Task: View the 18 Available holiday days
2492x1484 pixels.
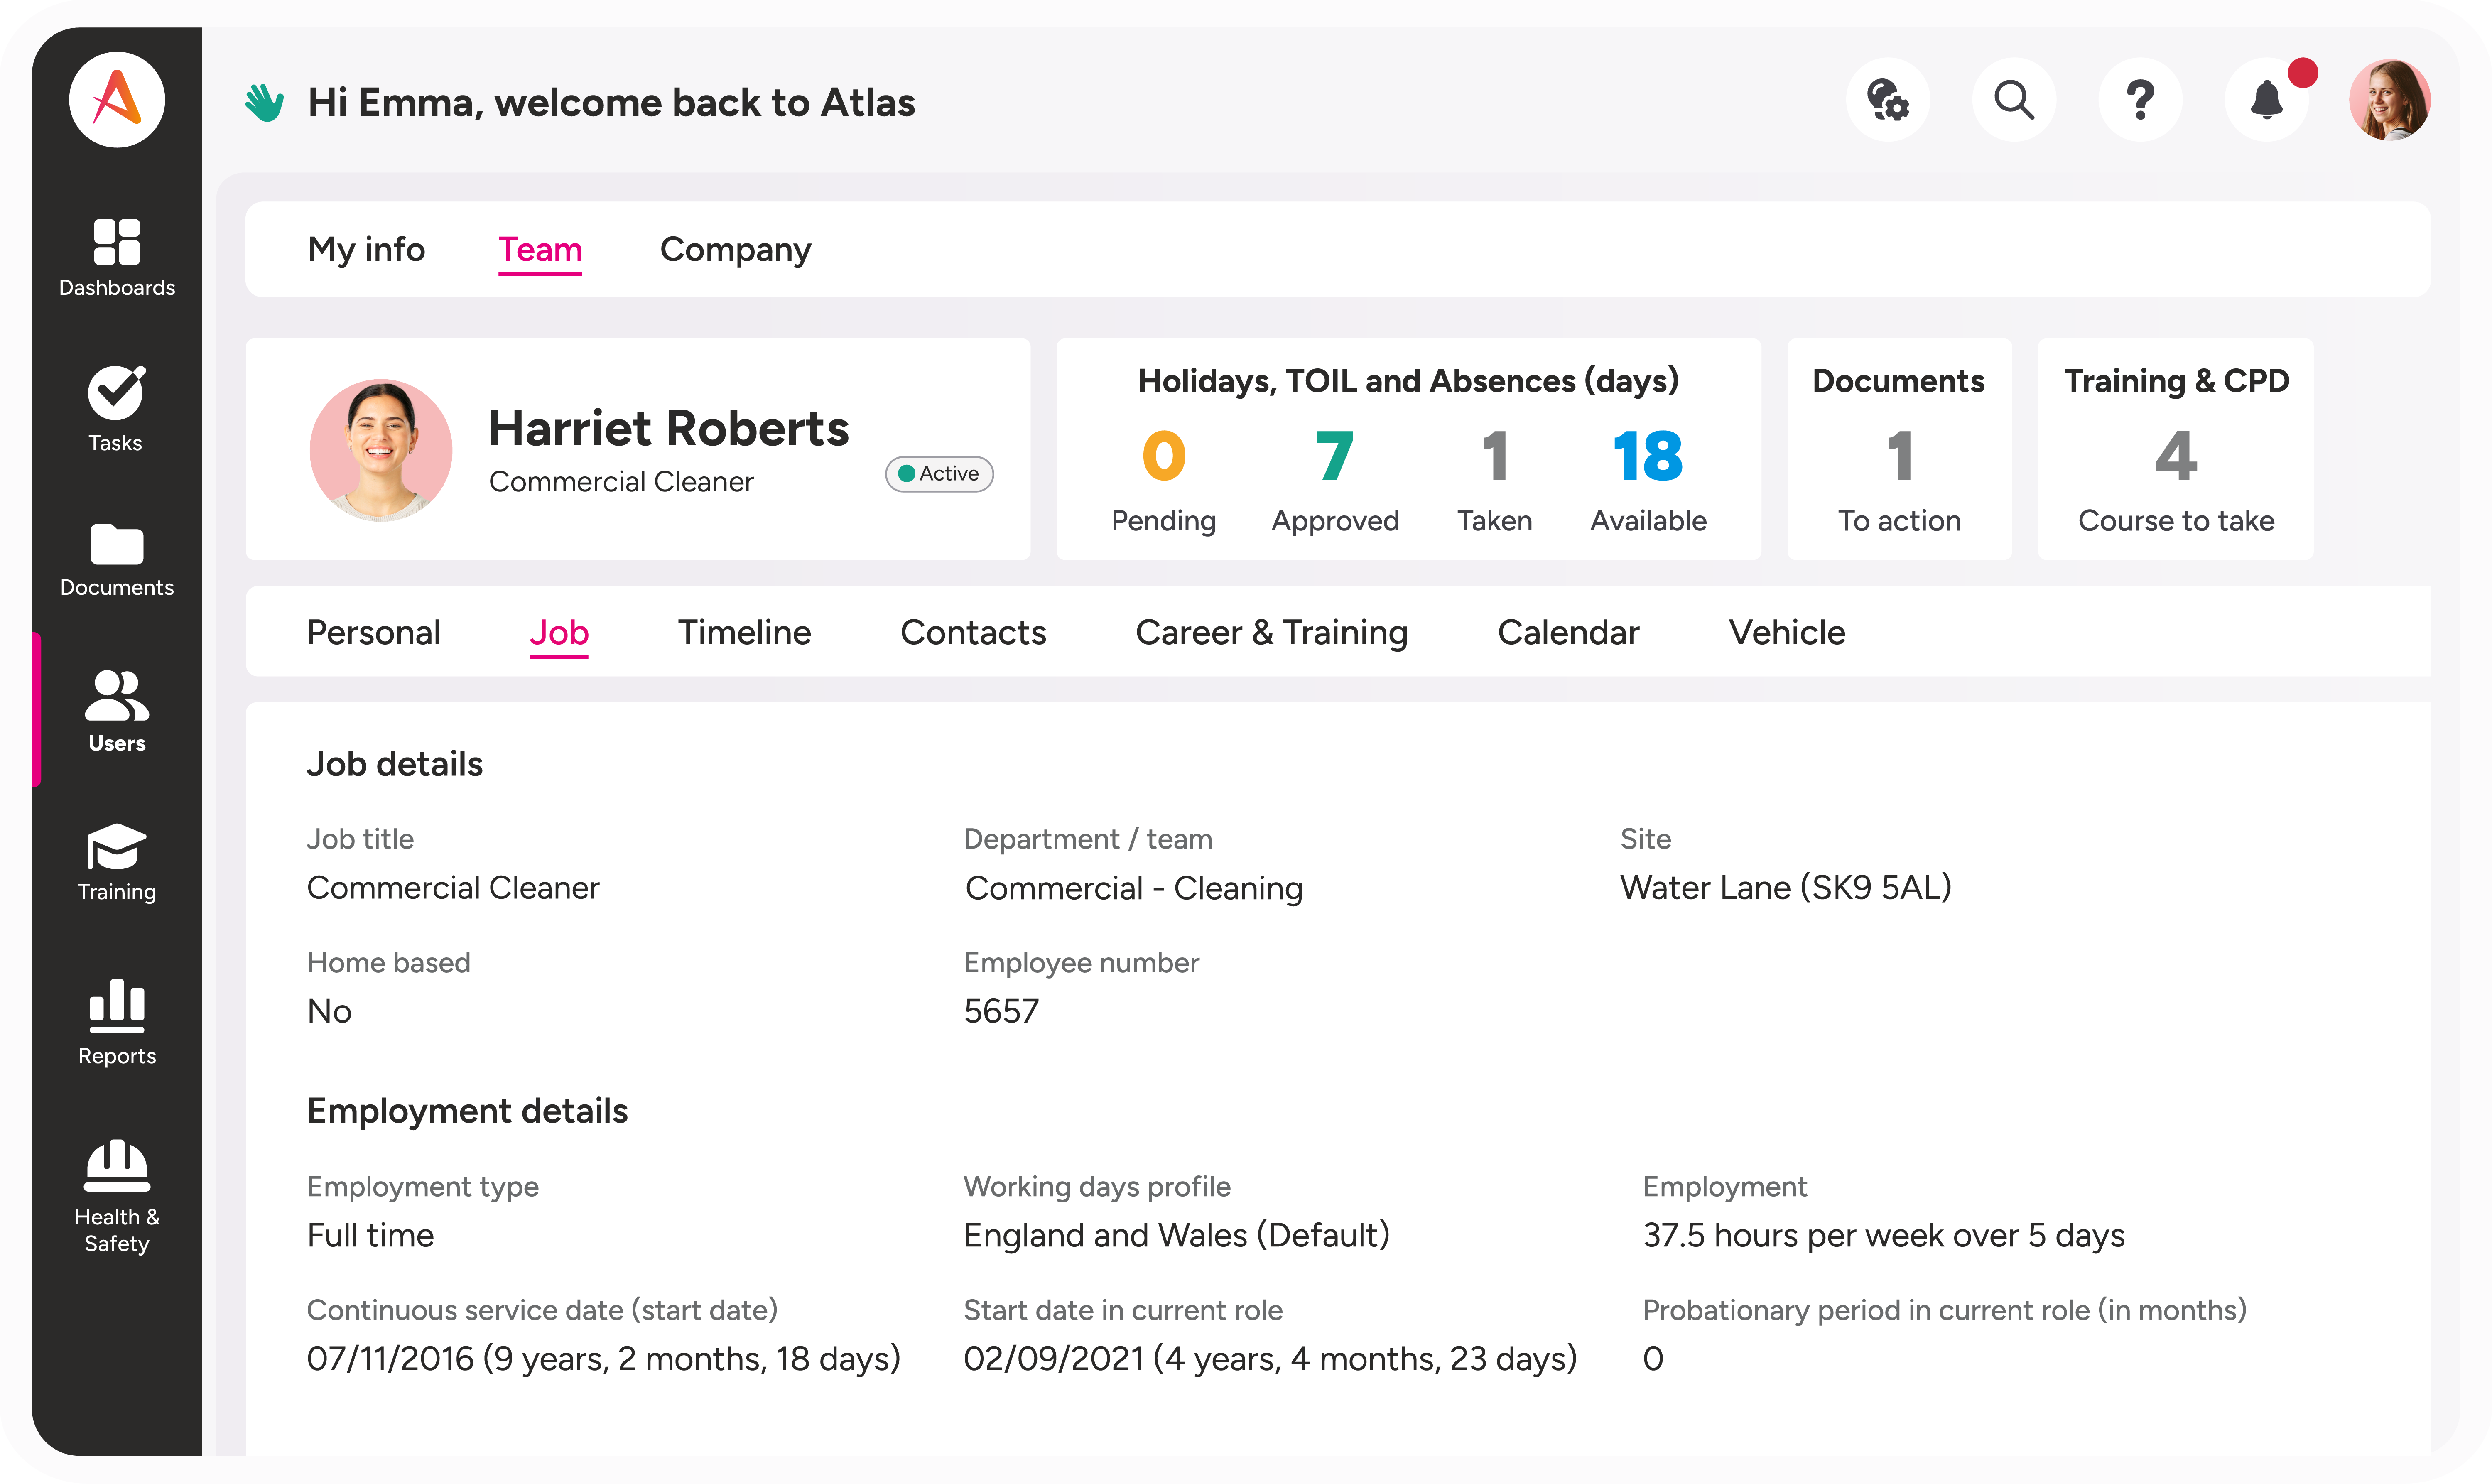Action: (x=1648, y=481)
